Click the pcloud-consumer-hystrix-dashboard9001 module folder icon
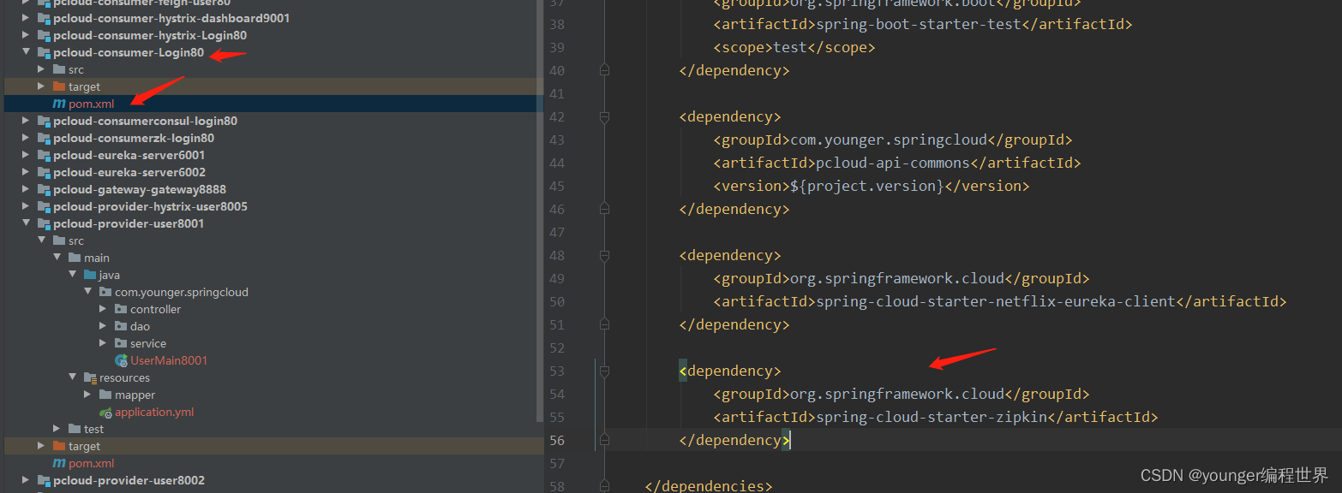Viewport: 1342px width, 493px height. click(x=44, y=18)
